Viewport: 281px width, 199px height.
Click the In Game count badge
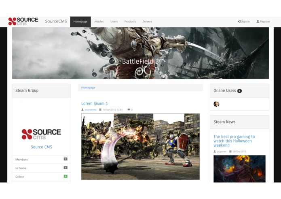[x=65, y=168]
